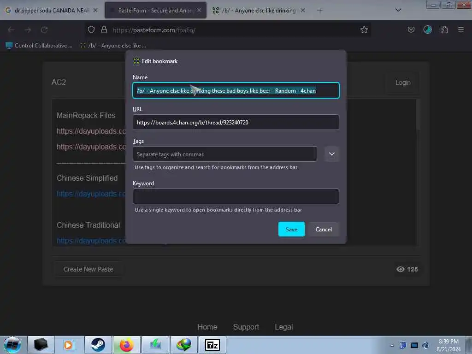Click the views eye icon beside 125
This screenshot has height=354, width=472.
[400, 269]
